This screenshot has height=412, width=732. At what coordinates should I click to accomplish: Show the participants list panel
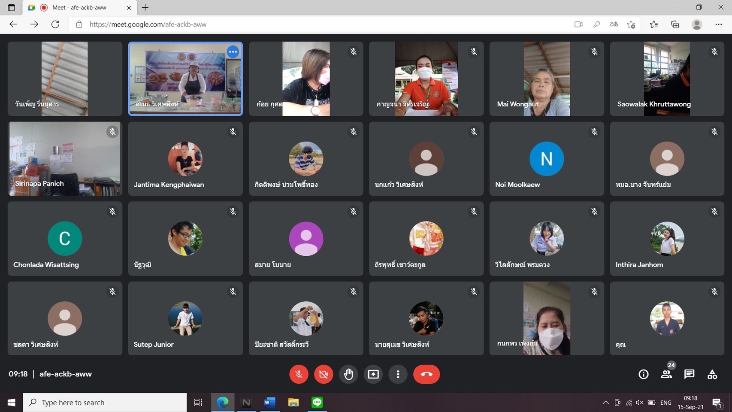[x=666, y=374]
